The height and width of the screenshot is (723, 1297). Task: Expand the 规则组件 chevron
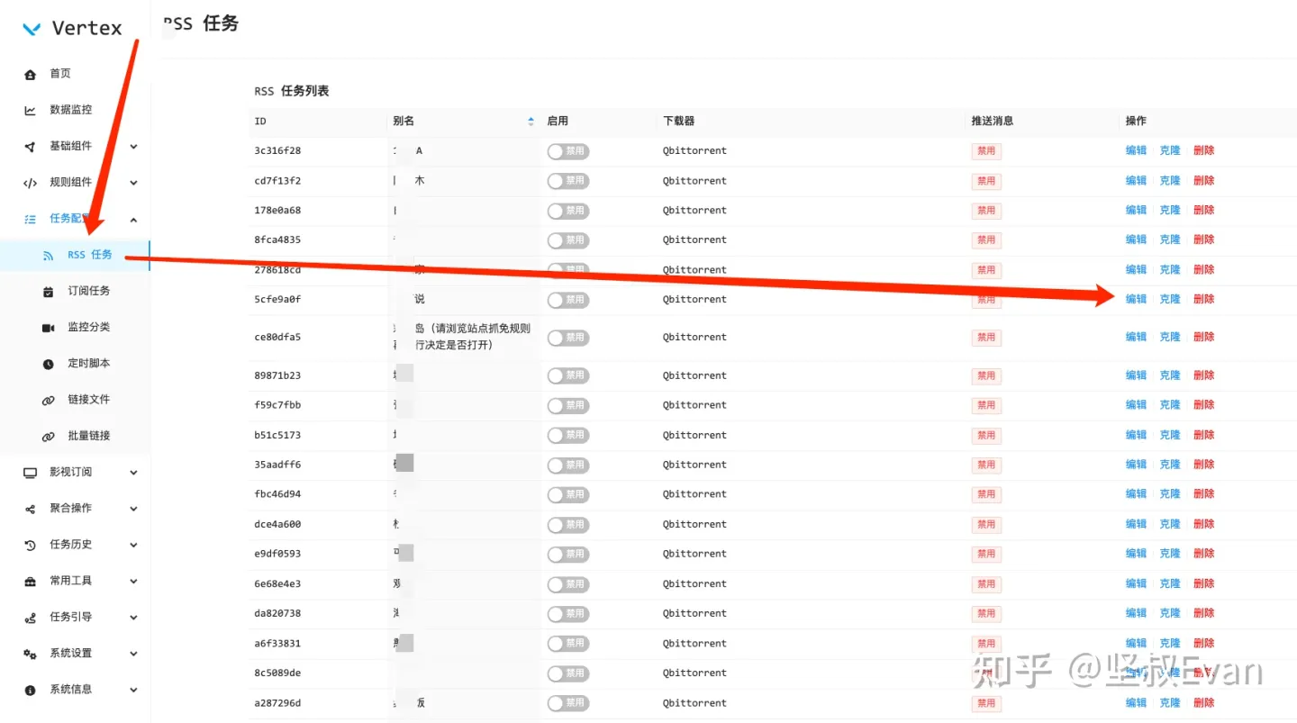[133, 183]
